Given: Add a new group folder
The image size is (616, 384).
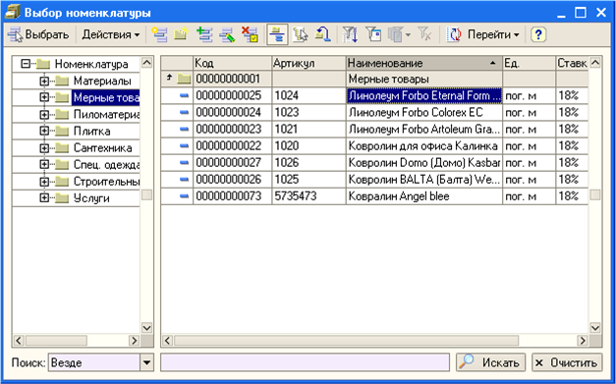Looking at the screenshot, I should [181, 34].
